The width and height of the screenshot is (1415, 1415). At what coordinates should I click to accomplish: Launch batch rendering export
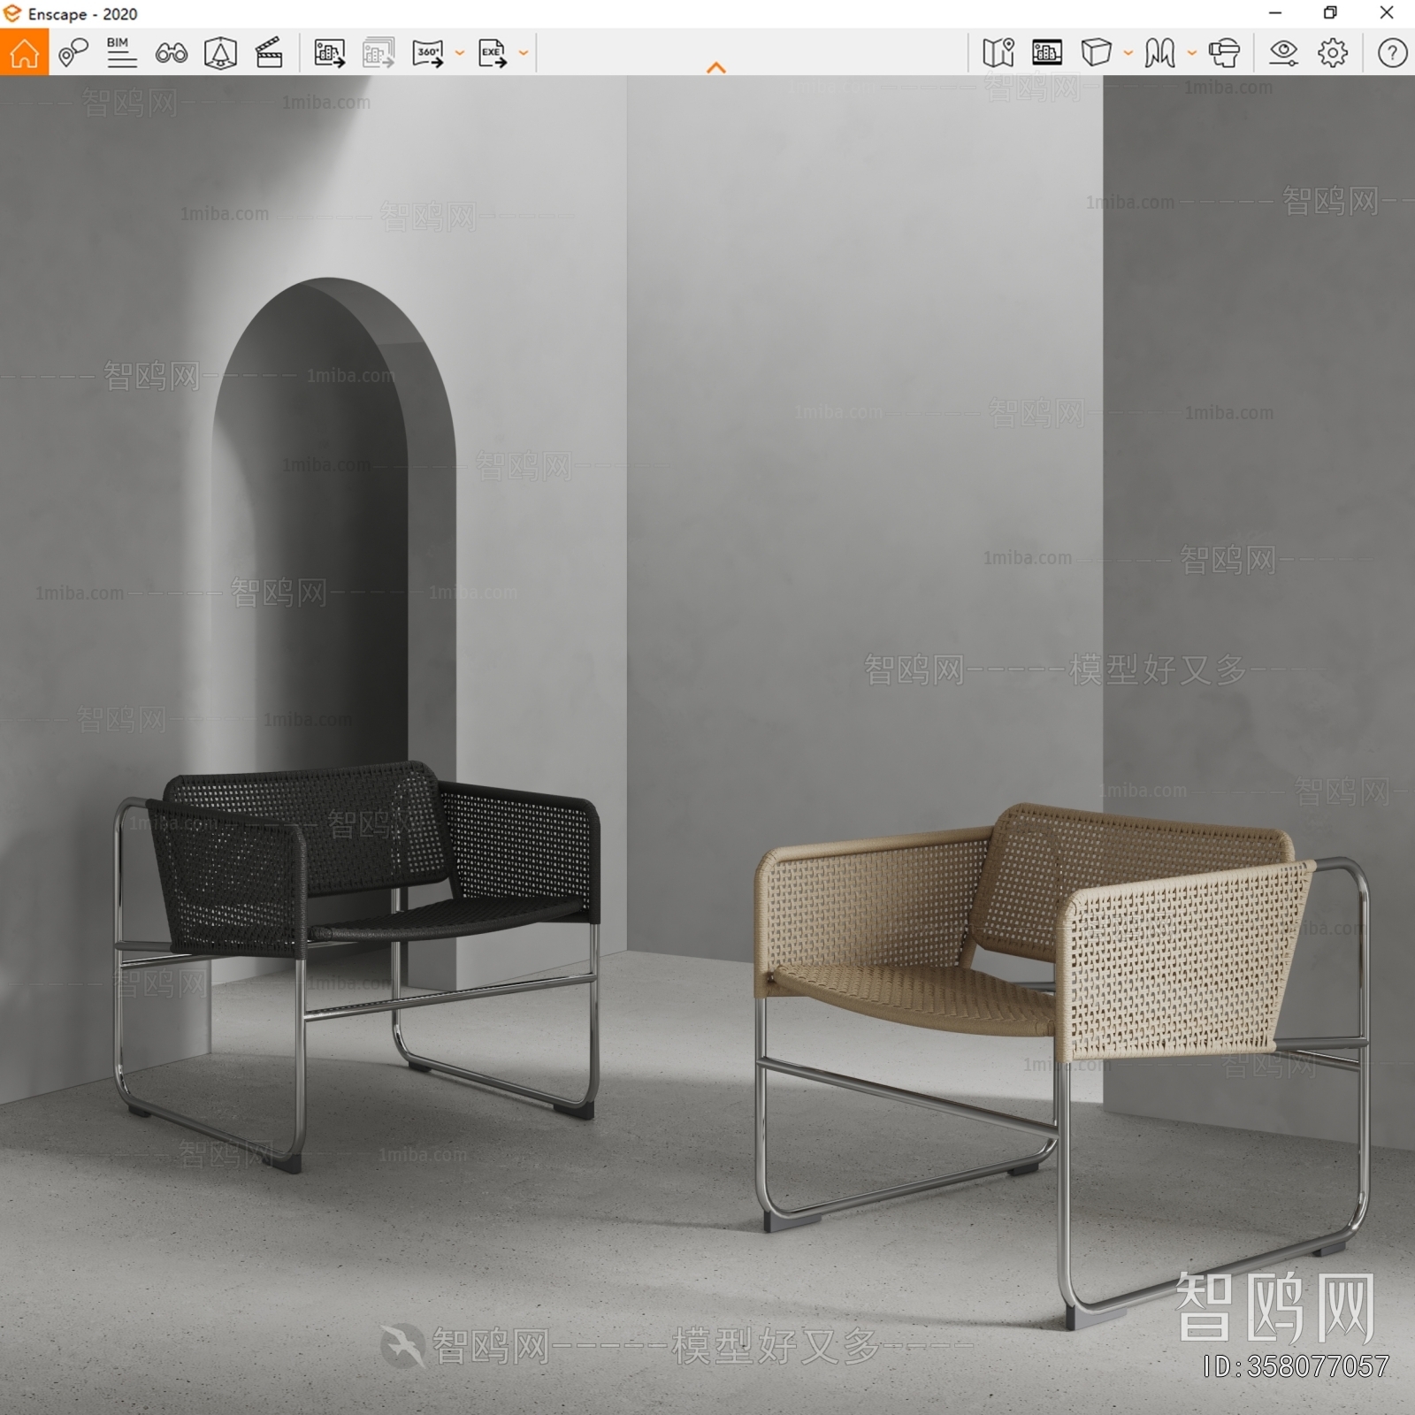point(378,53)
